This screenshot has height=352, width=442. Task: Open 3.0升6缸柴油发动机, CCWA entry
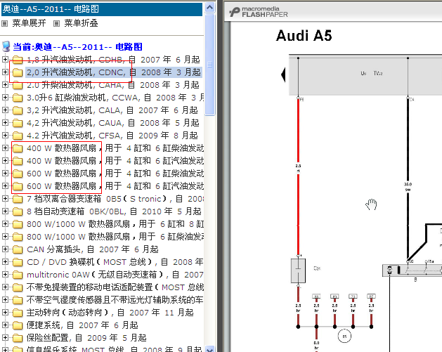click(115, 98)
